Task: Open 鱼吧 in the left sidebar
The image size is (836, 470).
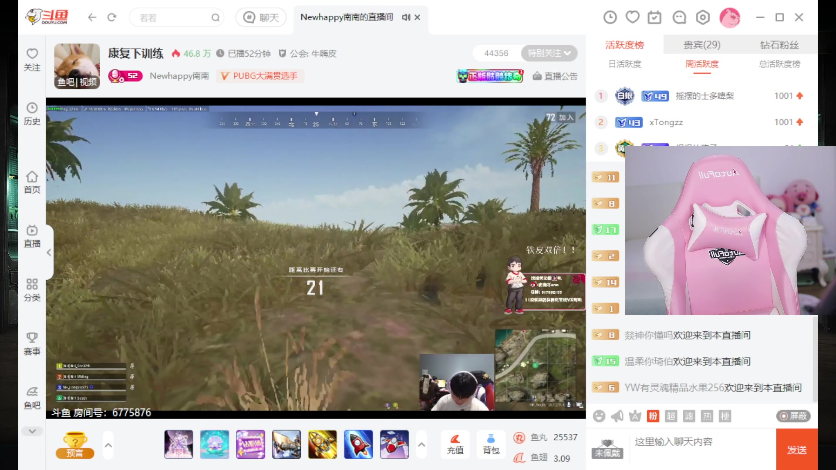Action: [x=32, y=398]
